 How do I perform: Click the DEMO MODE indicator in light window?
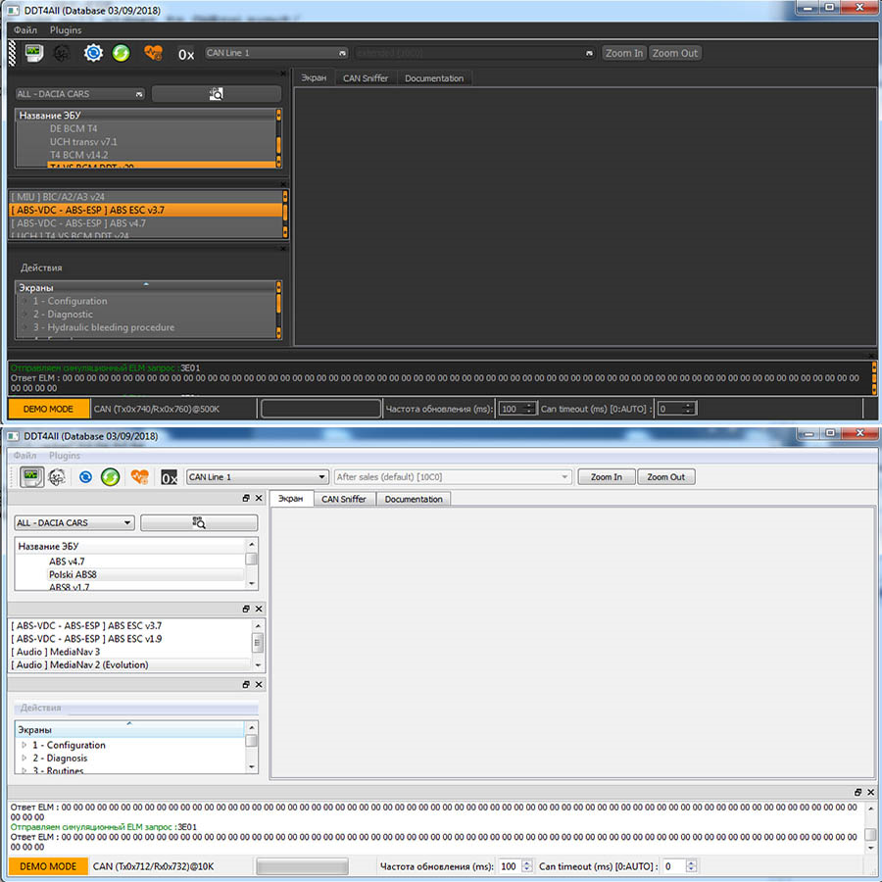(x=48, y=866)
